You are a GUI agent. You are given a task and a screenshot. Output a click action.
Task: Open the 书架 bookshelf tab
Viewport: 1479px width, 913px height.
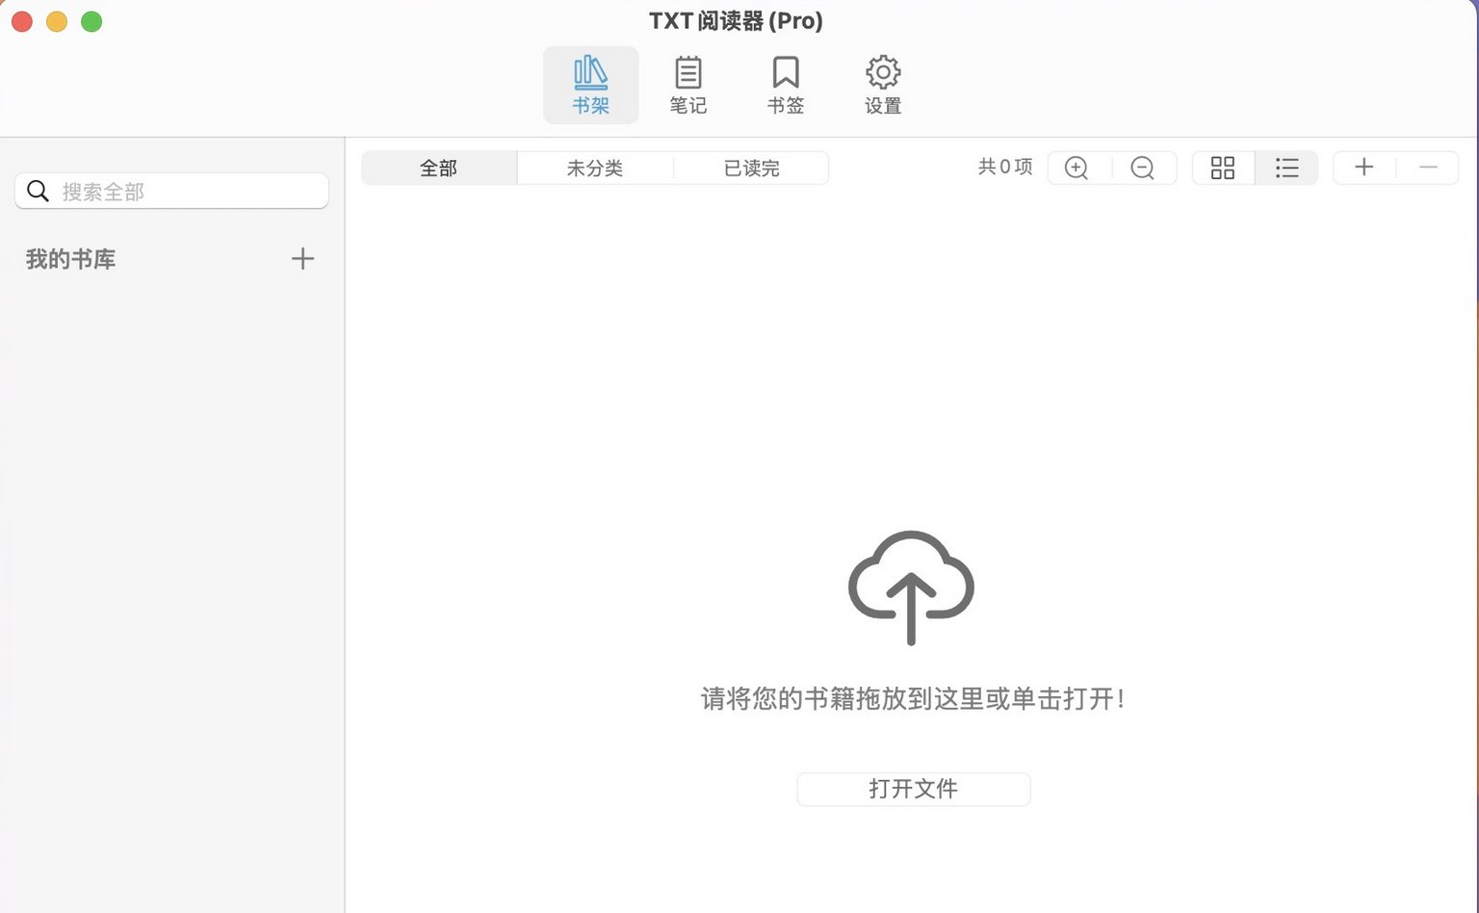pyautogui.click(x=590, y=85)
